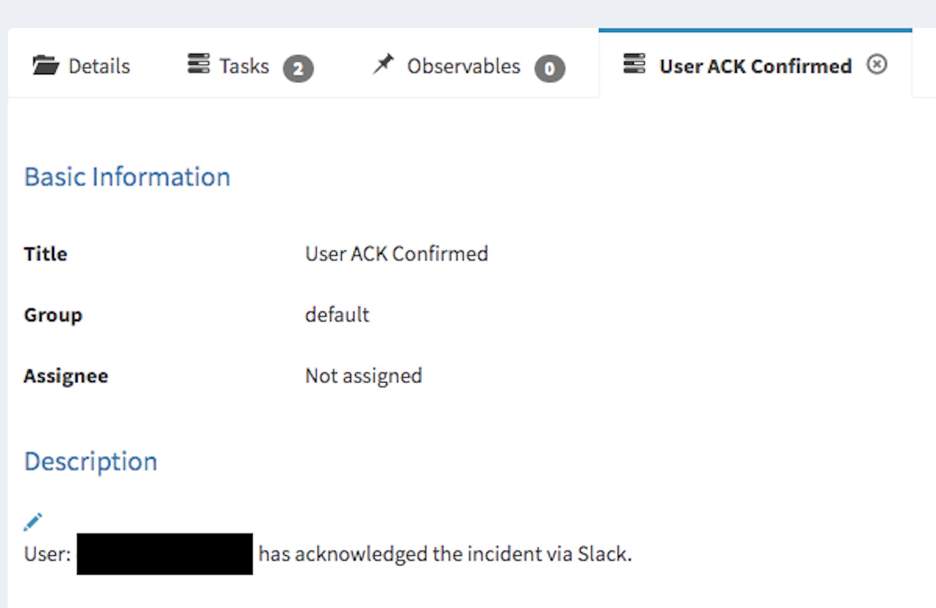Select the User ACK Confirmed tab label
936x608 pixels.
pos(755,66)
